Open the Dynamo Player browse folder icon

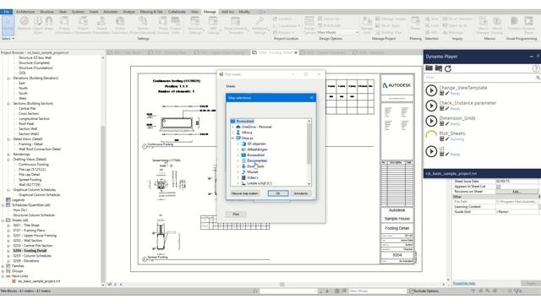(x=429, y=68)
